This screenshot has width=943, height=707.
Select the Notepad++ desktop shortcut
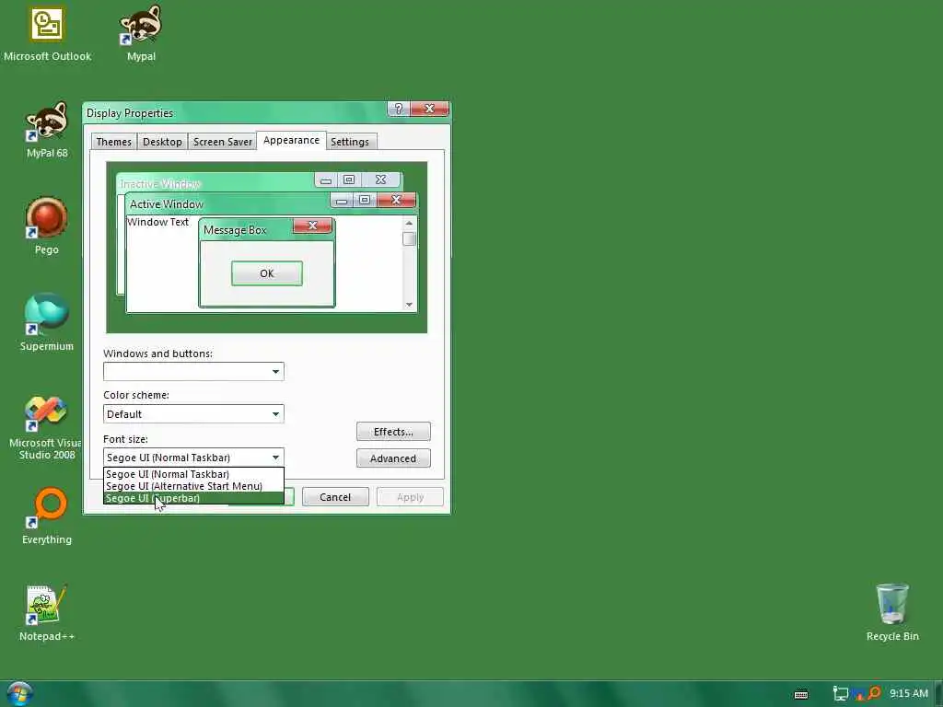pos(47,612)
